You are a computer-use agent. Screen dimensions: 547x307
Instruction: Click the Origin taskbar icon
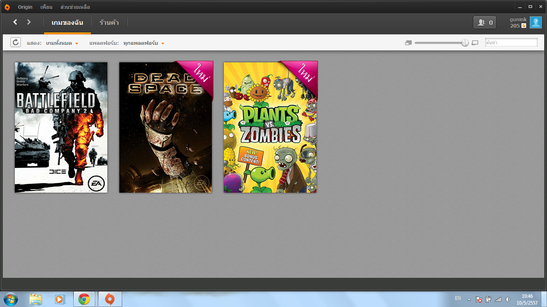[x=110, y=299]
